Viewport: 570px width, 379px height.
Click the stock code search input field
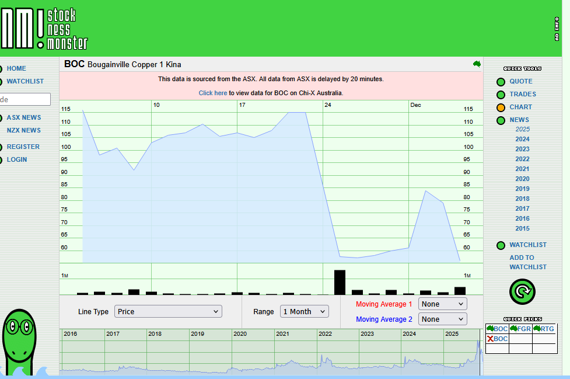coord(25,99)
